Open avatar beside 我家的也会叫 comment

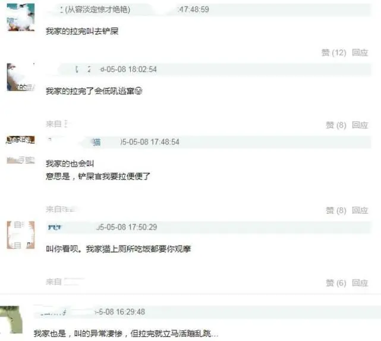coord(21,150)
